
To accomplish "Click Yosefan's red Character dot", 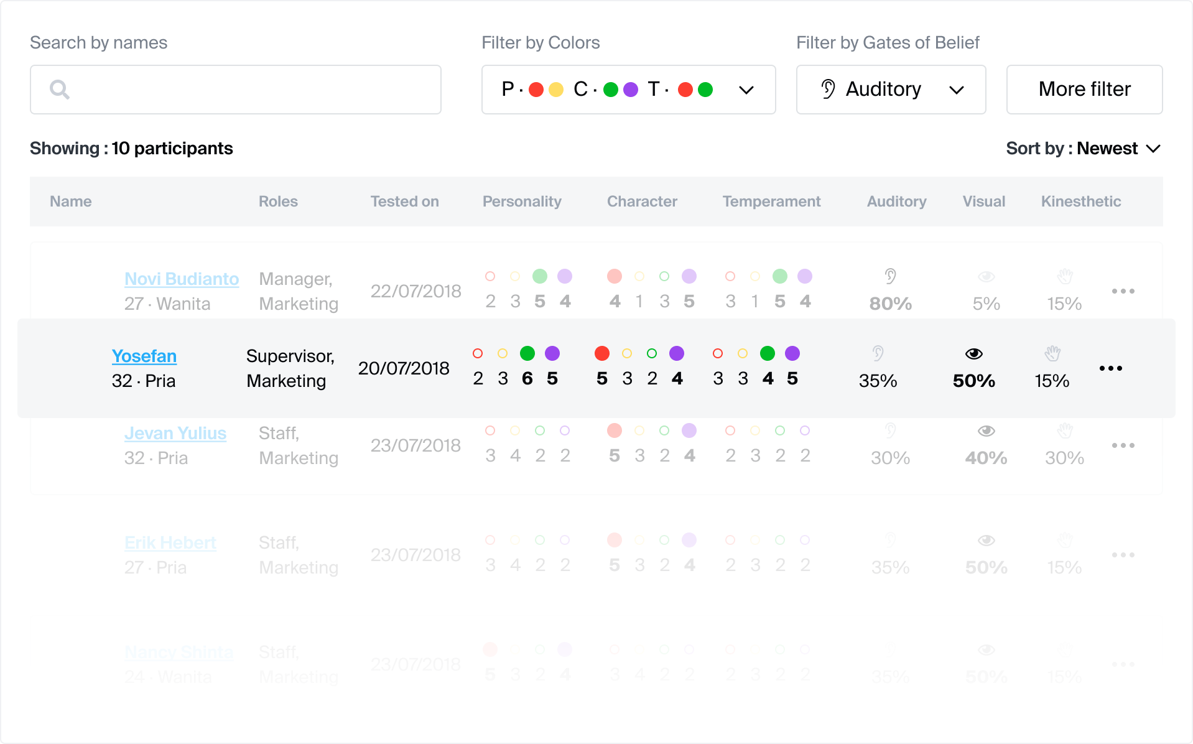I will [601, 354].
